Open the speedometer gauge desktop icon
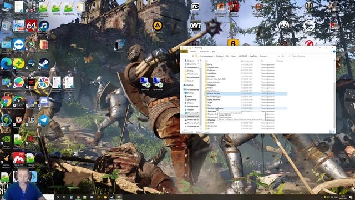 19,101
